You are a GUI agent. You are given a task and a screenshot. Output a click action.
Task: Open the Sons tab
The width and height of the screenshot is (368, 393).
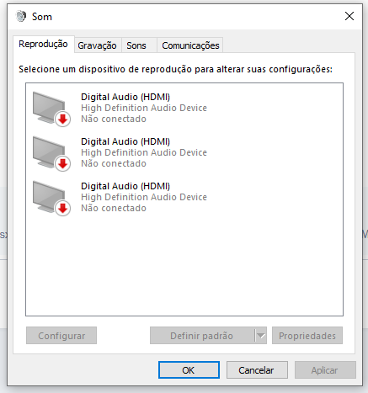tap(136, 45)
